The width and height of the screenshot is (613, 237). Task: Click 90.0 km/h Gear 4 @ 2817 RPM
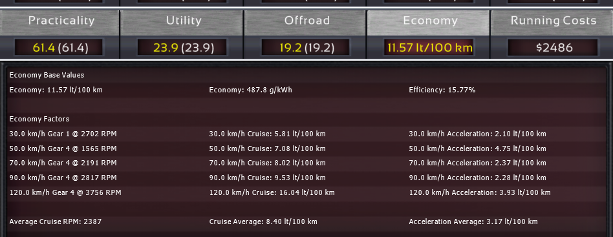coord(63,178)
